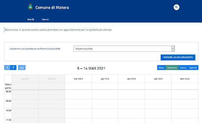The width and height of the screenshot is (202, 123).
Task: Click the 9 – 14 MAR 2021 title
Action: click(x=91, y=68)
